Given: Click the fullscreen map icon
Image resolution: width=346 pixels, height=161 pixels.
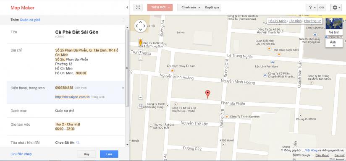Looking at the screenshot, I should (138, 7).
